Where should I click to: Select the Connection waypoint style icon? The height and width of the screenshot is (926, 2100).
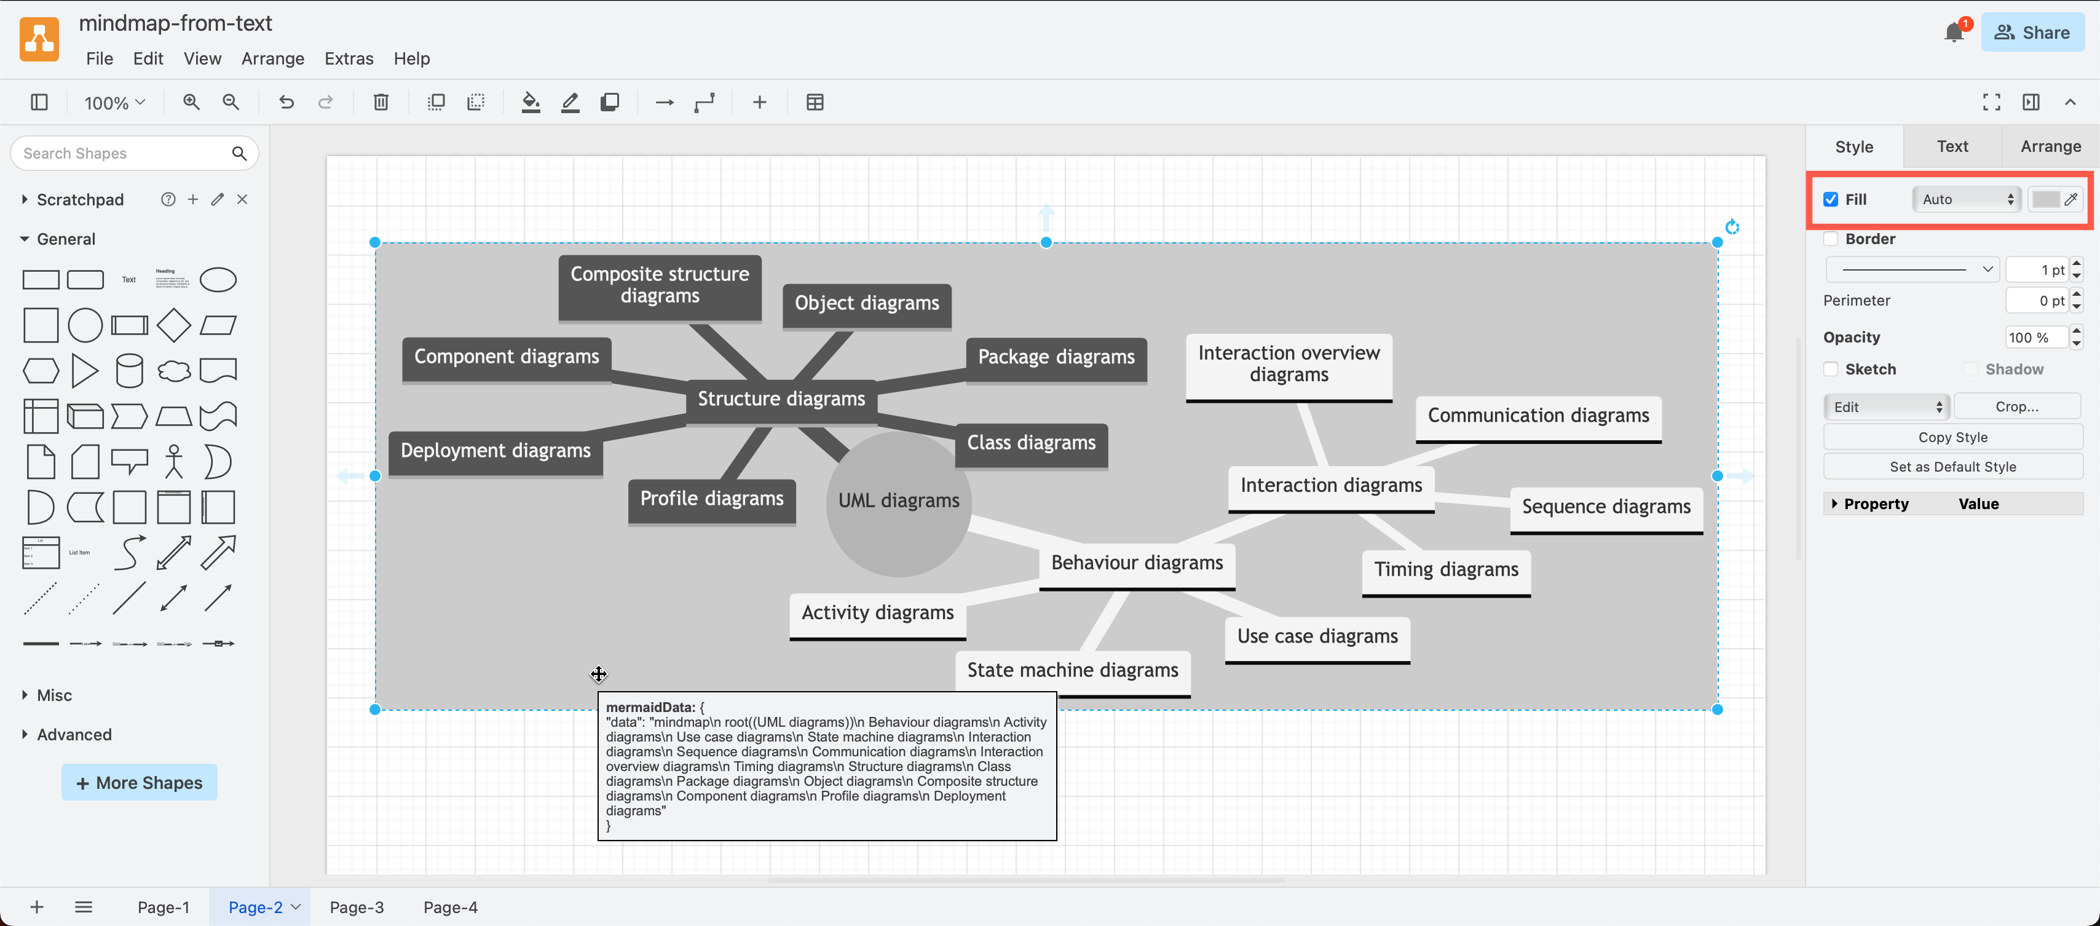[x=705, y=102]
